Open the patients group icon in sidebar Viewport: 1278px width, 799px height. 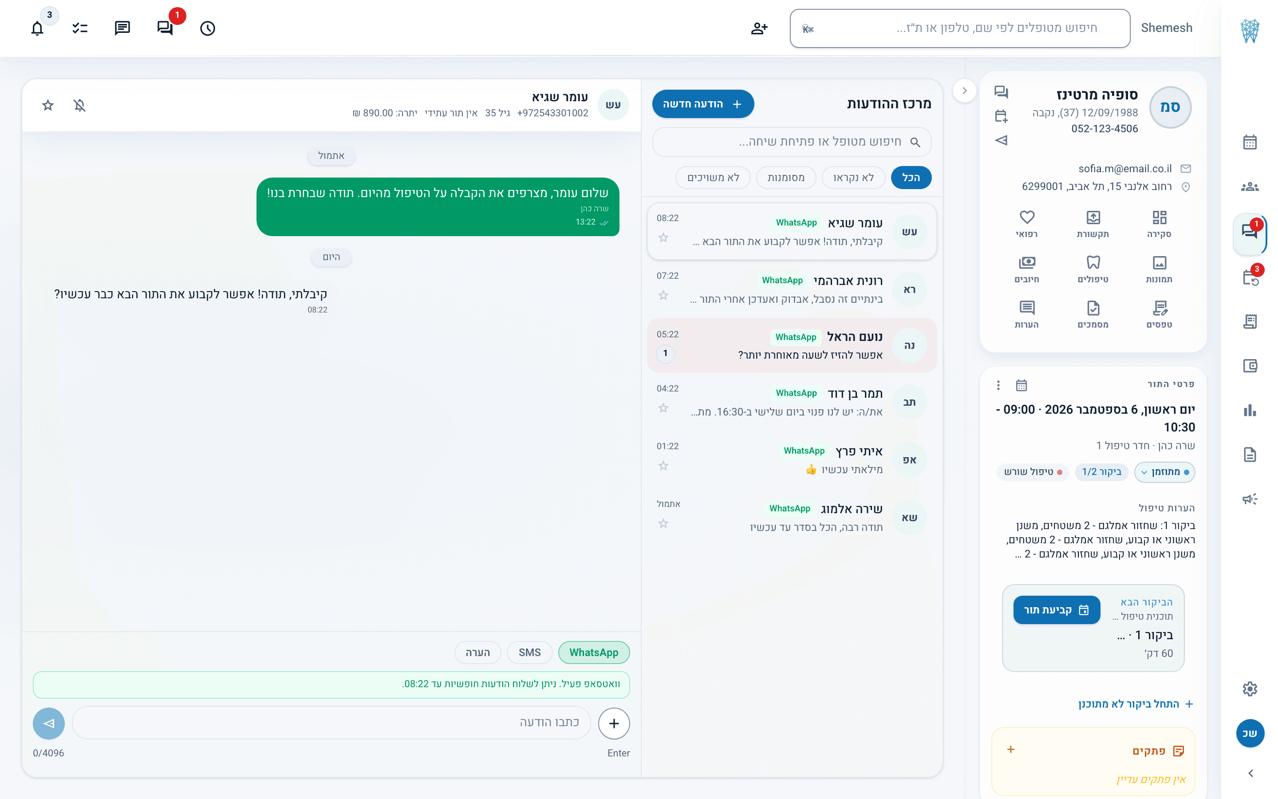click(1250, 186)
